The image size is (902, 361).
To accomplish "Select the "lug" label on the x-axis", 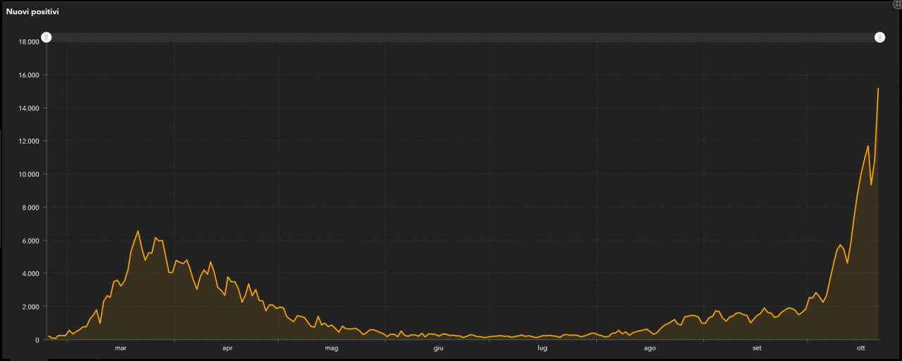I will click(x=543, y=348).
